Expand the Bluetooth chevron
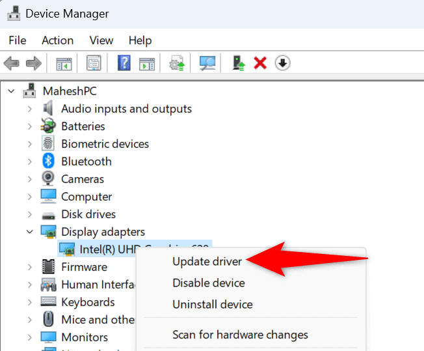Viewport: 424px width, 351px height. [30, 161]
